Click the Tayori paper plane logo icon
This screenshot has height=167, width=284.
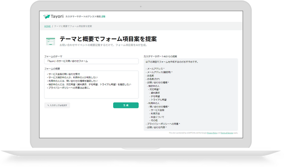click(47, 16)
